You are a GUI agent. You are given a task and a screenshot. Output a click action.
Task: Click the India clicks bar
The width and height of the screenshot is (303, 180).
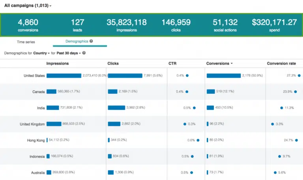[x=116, y=108]
